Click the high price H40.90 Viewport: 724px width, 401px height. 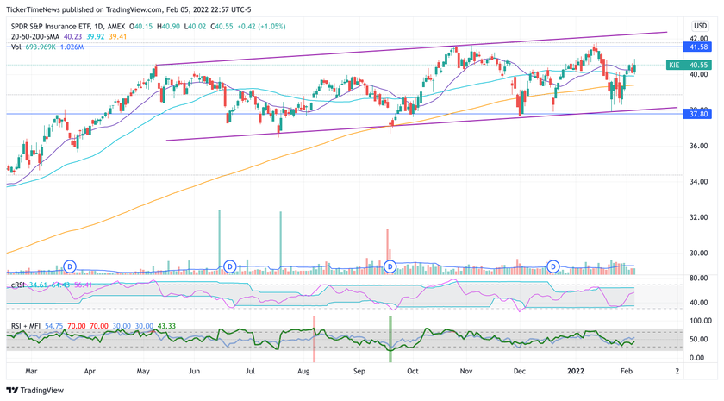(169, 27)
